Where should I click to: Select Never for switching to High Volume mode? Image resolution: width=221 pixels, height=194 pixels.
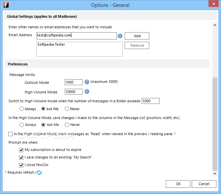coord(67,109)
